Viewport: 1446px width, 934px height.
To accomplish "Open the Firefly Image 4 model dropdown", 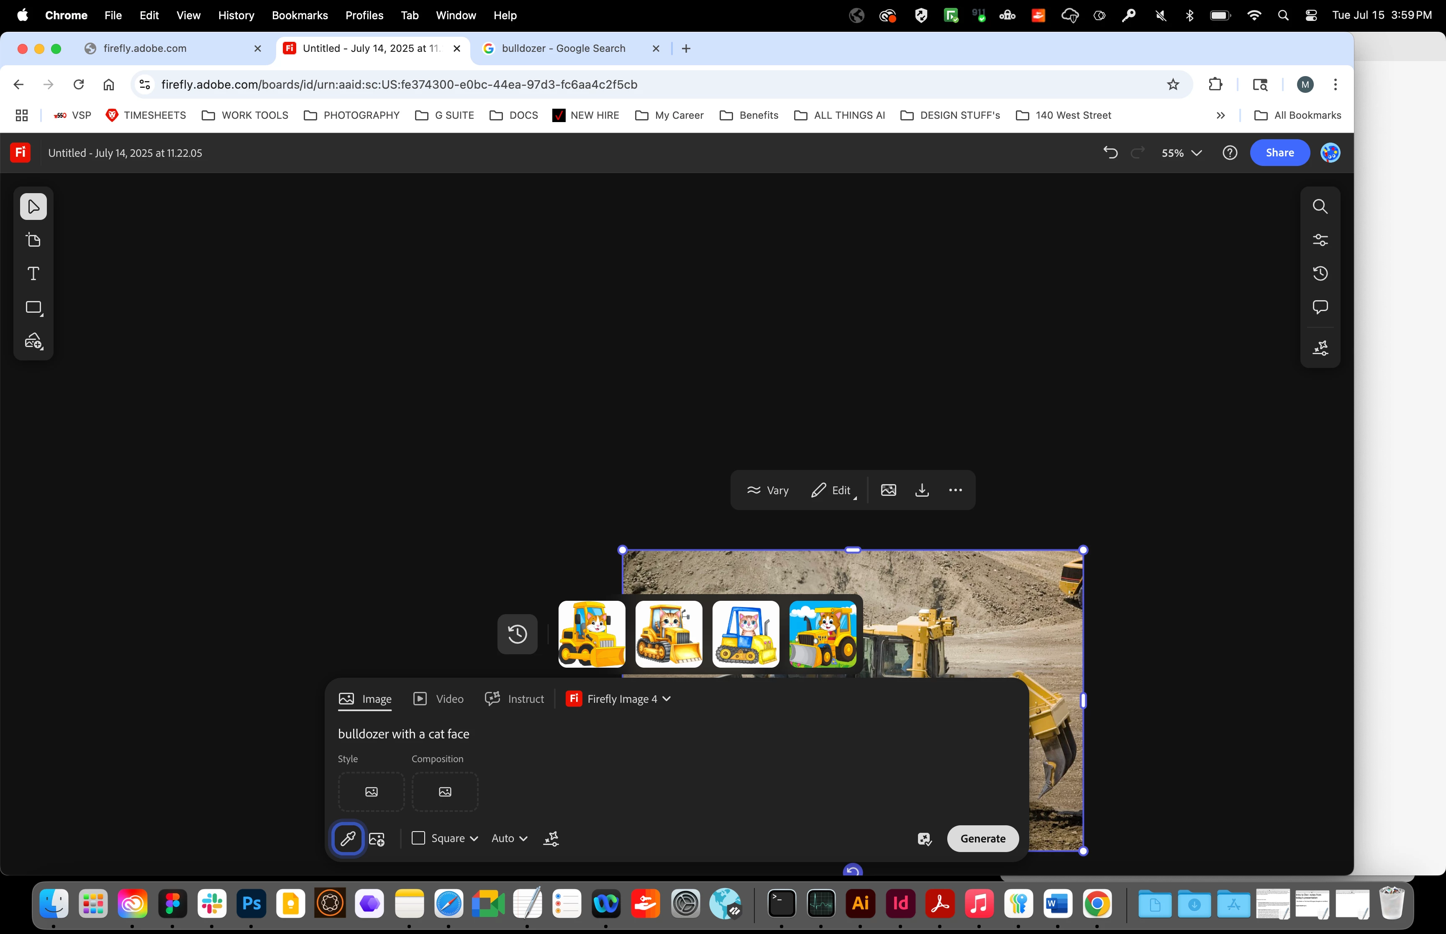I will pyautogui.click(x=618, y=699).
